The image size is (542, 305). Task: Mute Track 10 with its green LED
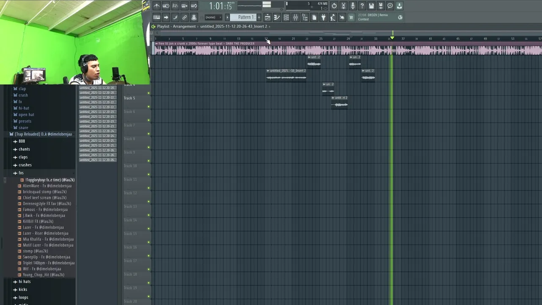tap(149, 175)
